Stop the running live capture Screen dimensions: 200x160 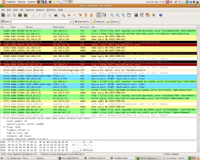pyautogui.click(x=20, y=15)
